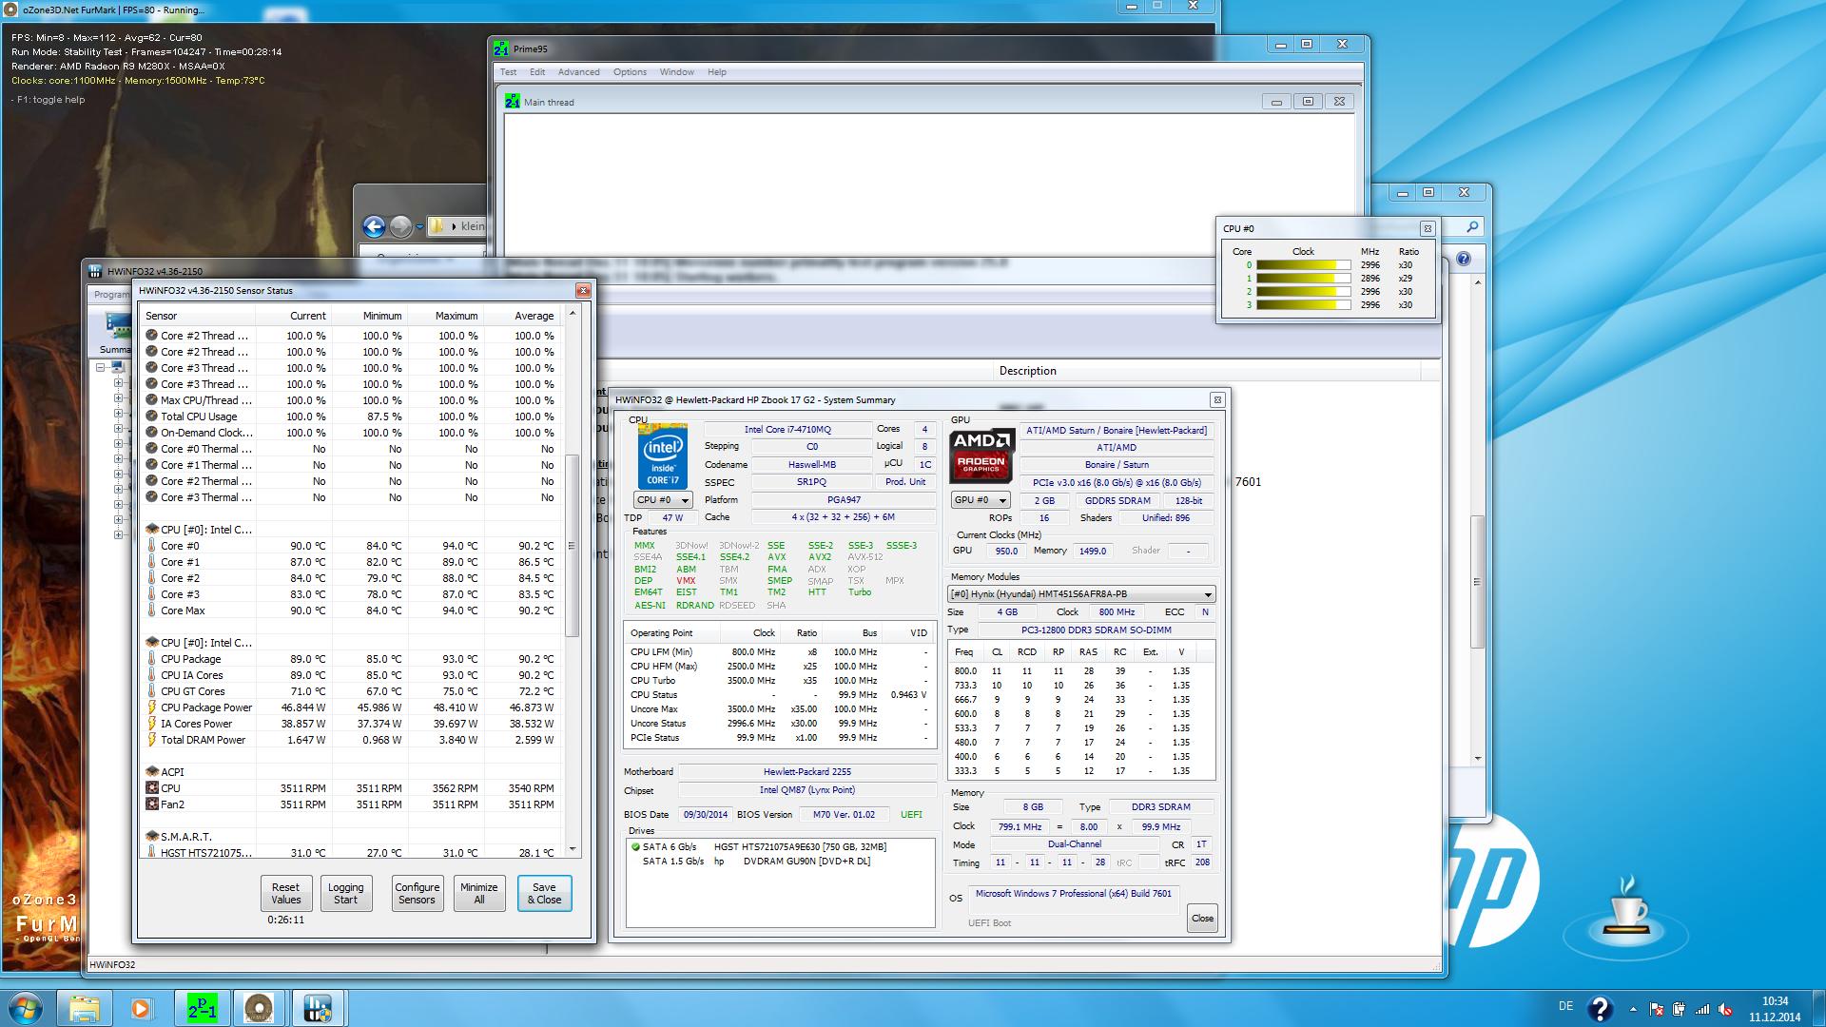This screenshot has height=1027, width=1826.
Task: Click the Explorer back arrow button
Action: (374, 226)
